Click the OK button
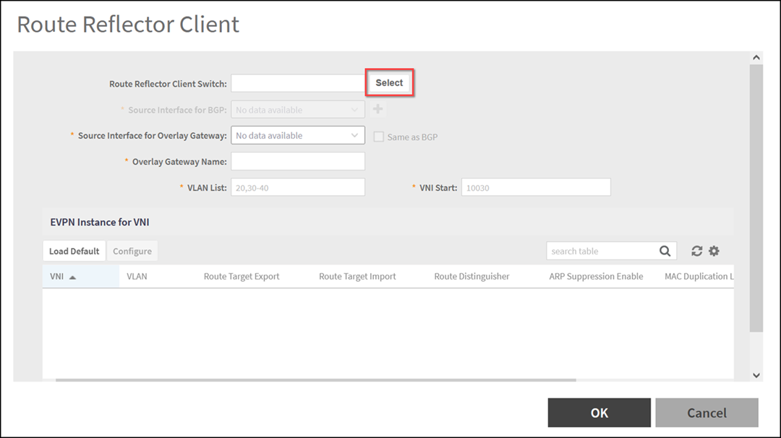Screen dimensions: 781x438 point(599,413)
